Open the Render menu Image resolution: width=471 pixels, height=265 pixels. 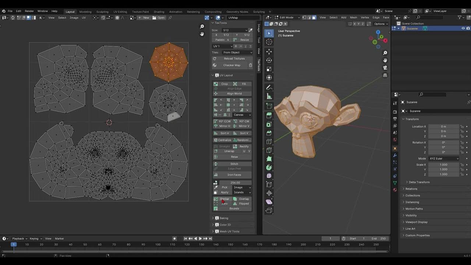[x=29, y=11]
